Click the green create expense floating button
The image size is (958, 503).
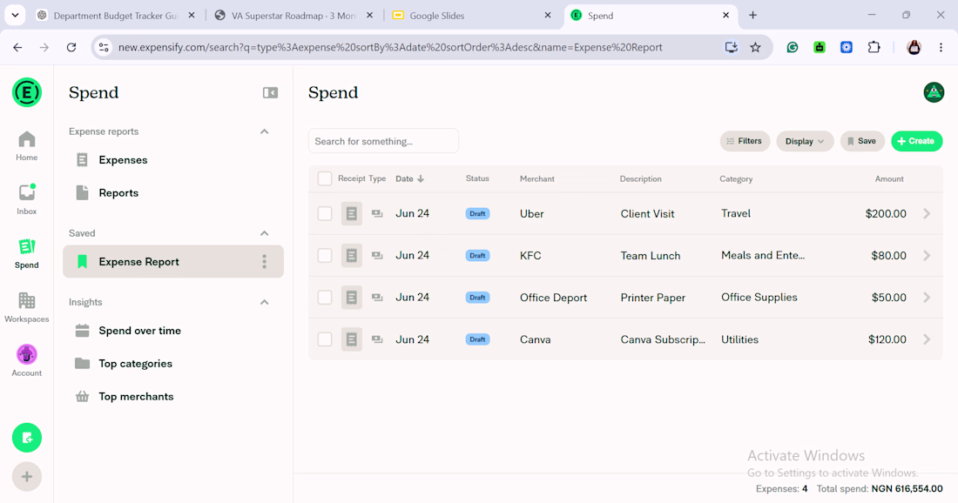(x=27, y=438)
